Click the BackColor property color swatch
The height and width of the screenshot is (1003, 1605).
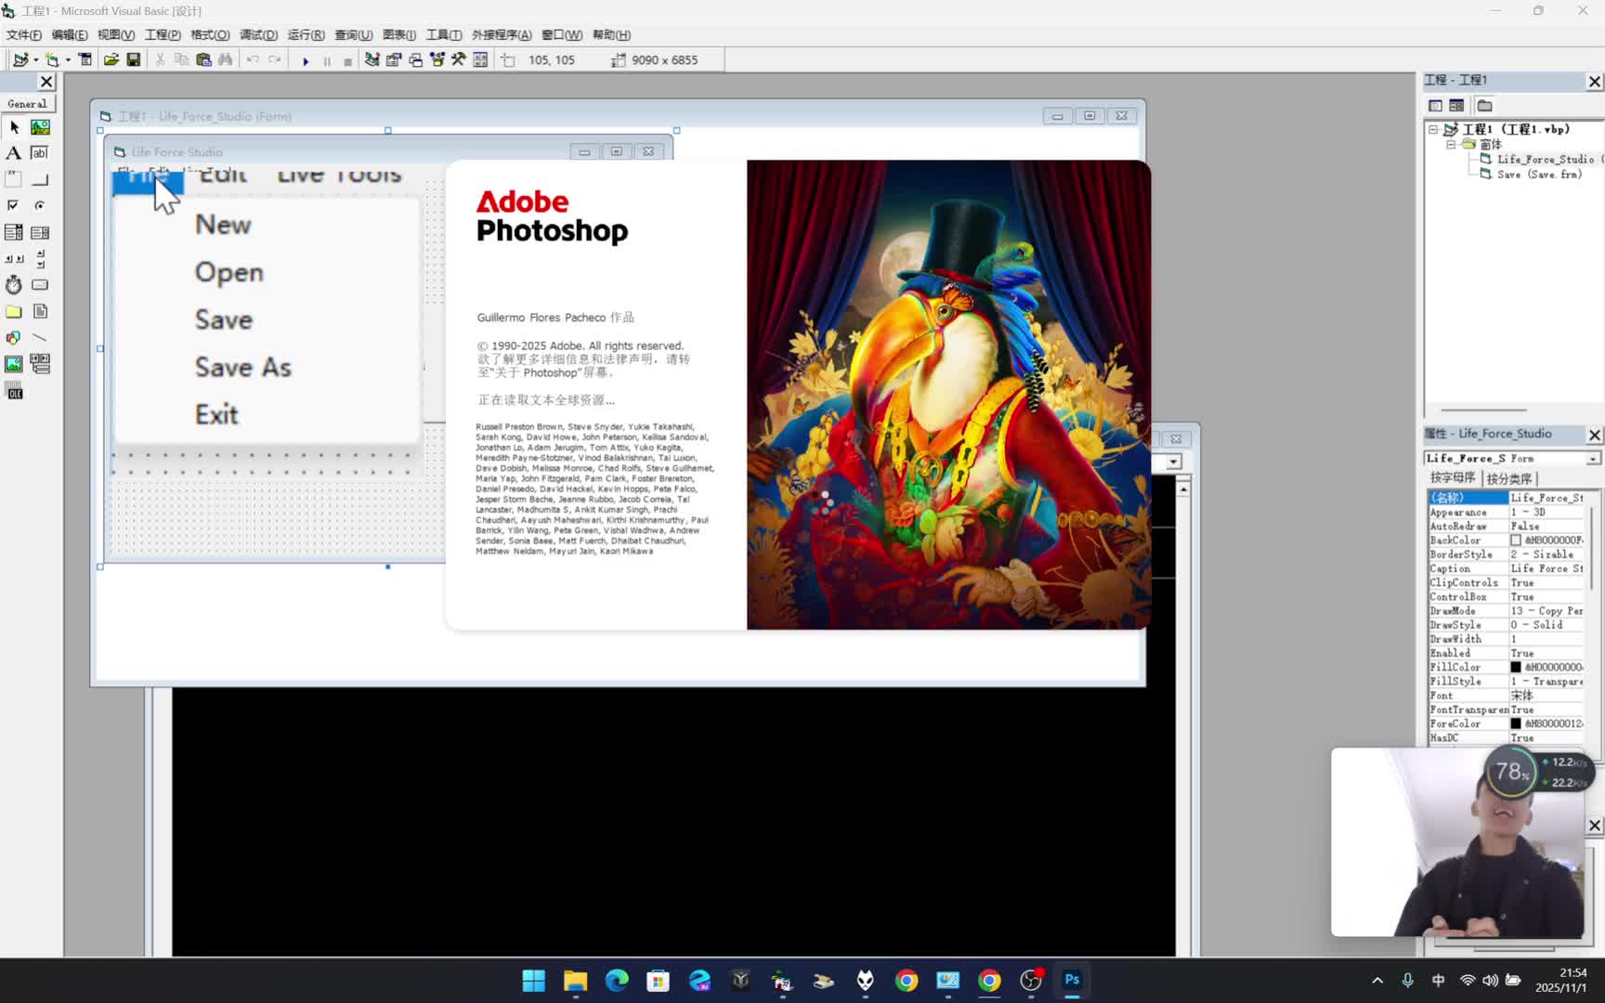[1516, 541]
